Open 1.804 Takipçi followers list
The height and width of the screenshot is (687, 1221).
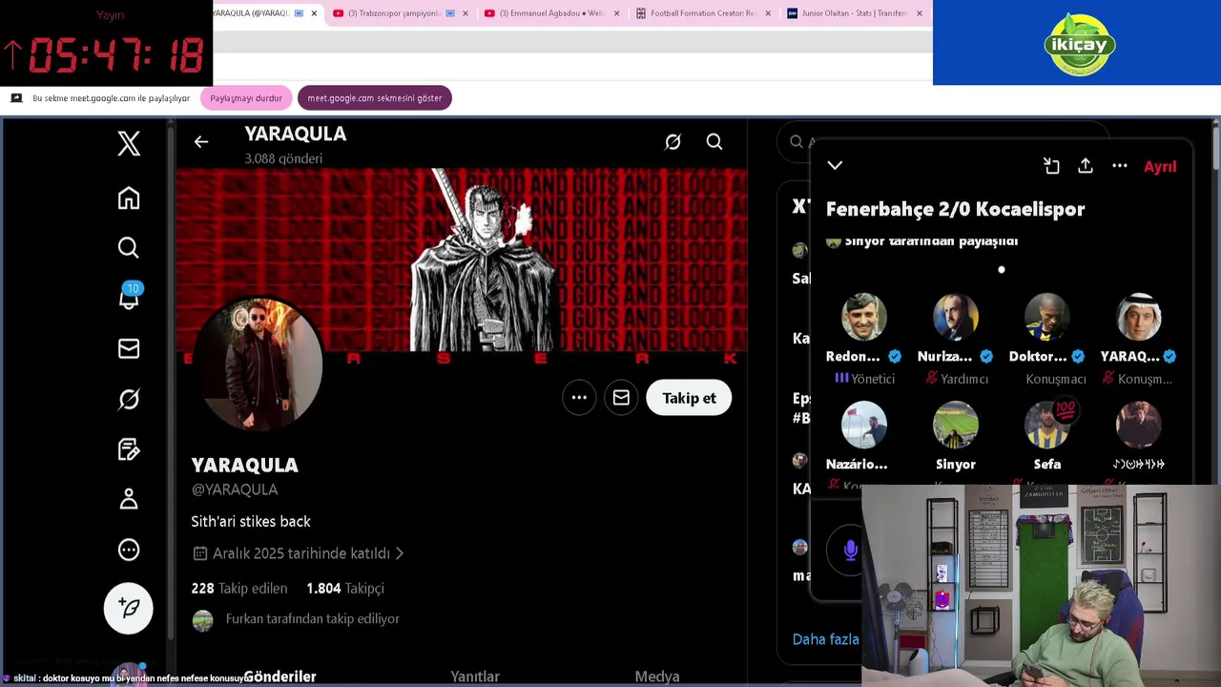(x=345, y=589)
